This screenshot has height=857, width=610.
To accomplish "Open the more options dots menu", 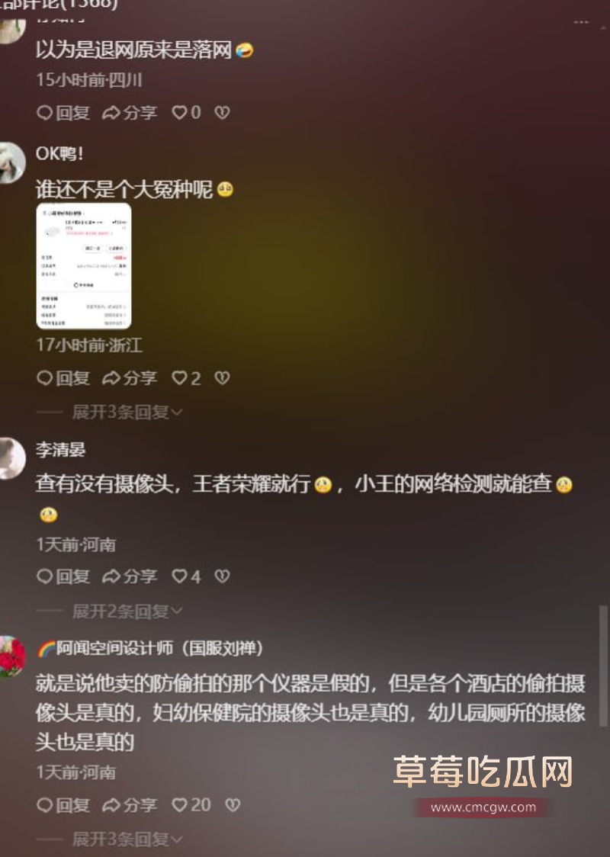I will [x=581, y=22].
